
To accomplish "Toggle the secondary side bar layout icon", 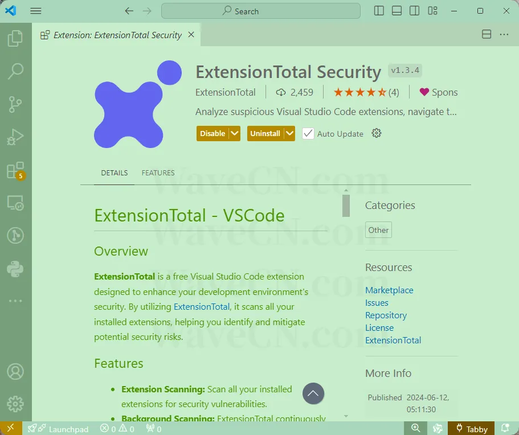I will (414, 11).
